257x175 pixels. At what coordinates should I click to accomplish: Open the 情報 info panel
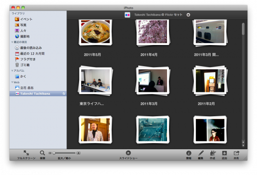189,153
